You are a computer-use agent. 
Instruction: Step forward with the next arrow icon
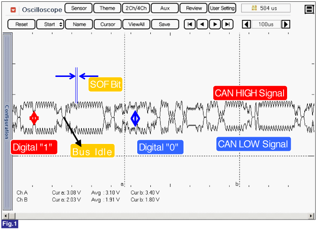pos(215,24)
